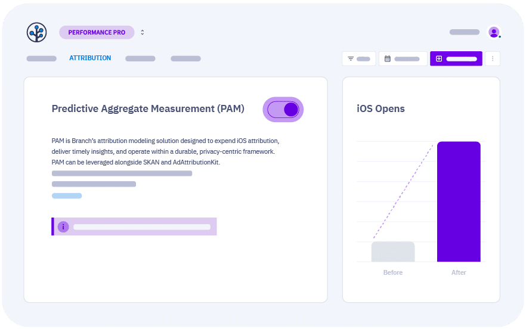This screenshot has width=526, height=329.
Task: Click the calendar icon in the toolbar
Action: 388,59
